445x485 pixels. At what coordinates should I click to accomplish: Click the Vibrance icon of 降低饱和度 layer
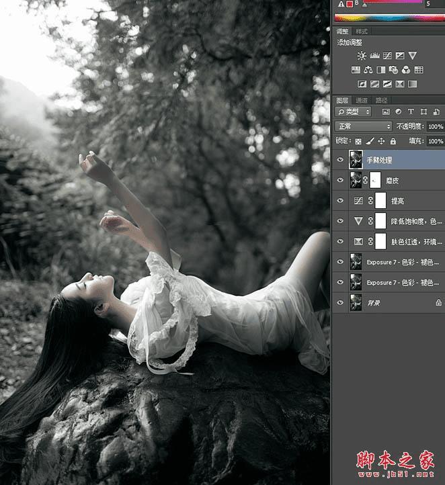click(x=358, y=221)
